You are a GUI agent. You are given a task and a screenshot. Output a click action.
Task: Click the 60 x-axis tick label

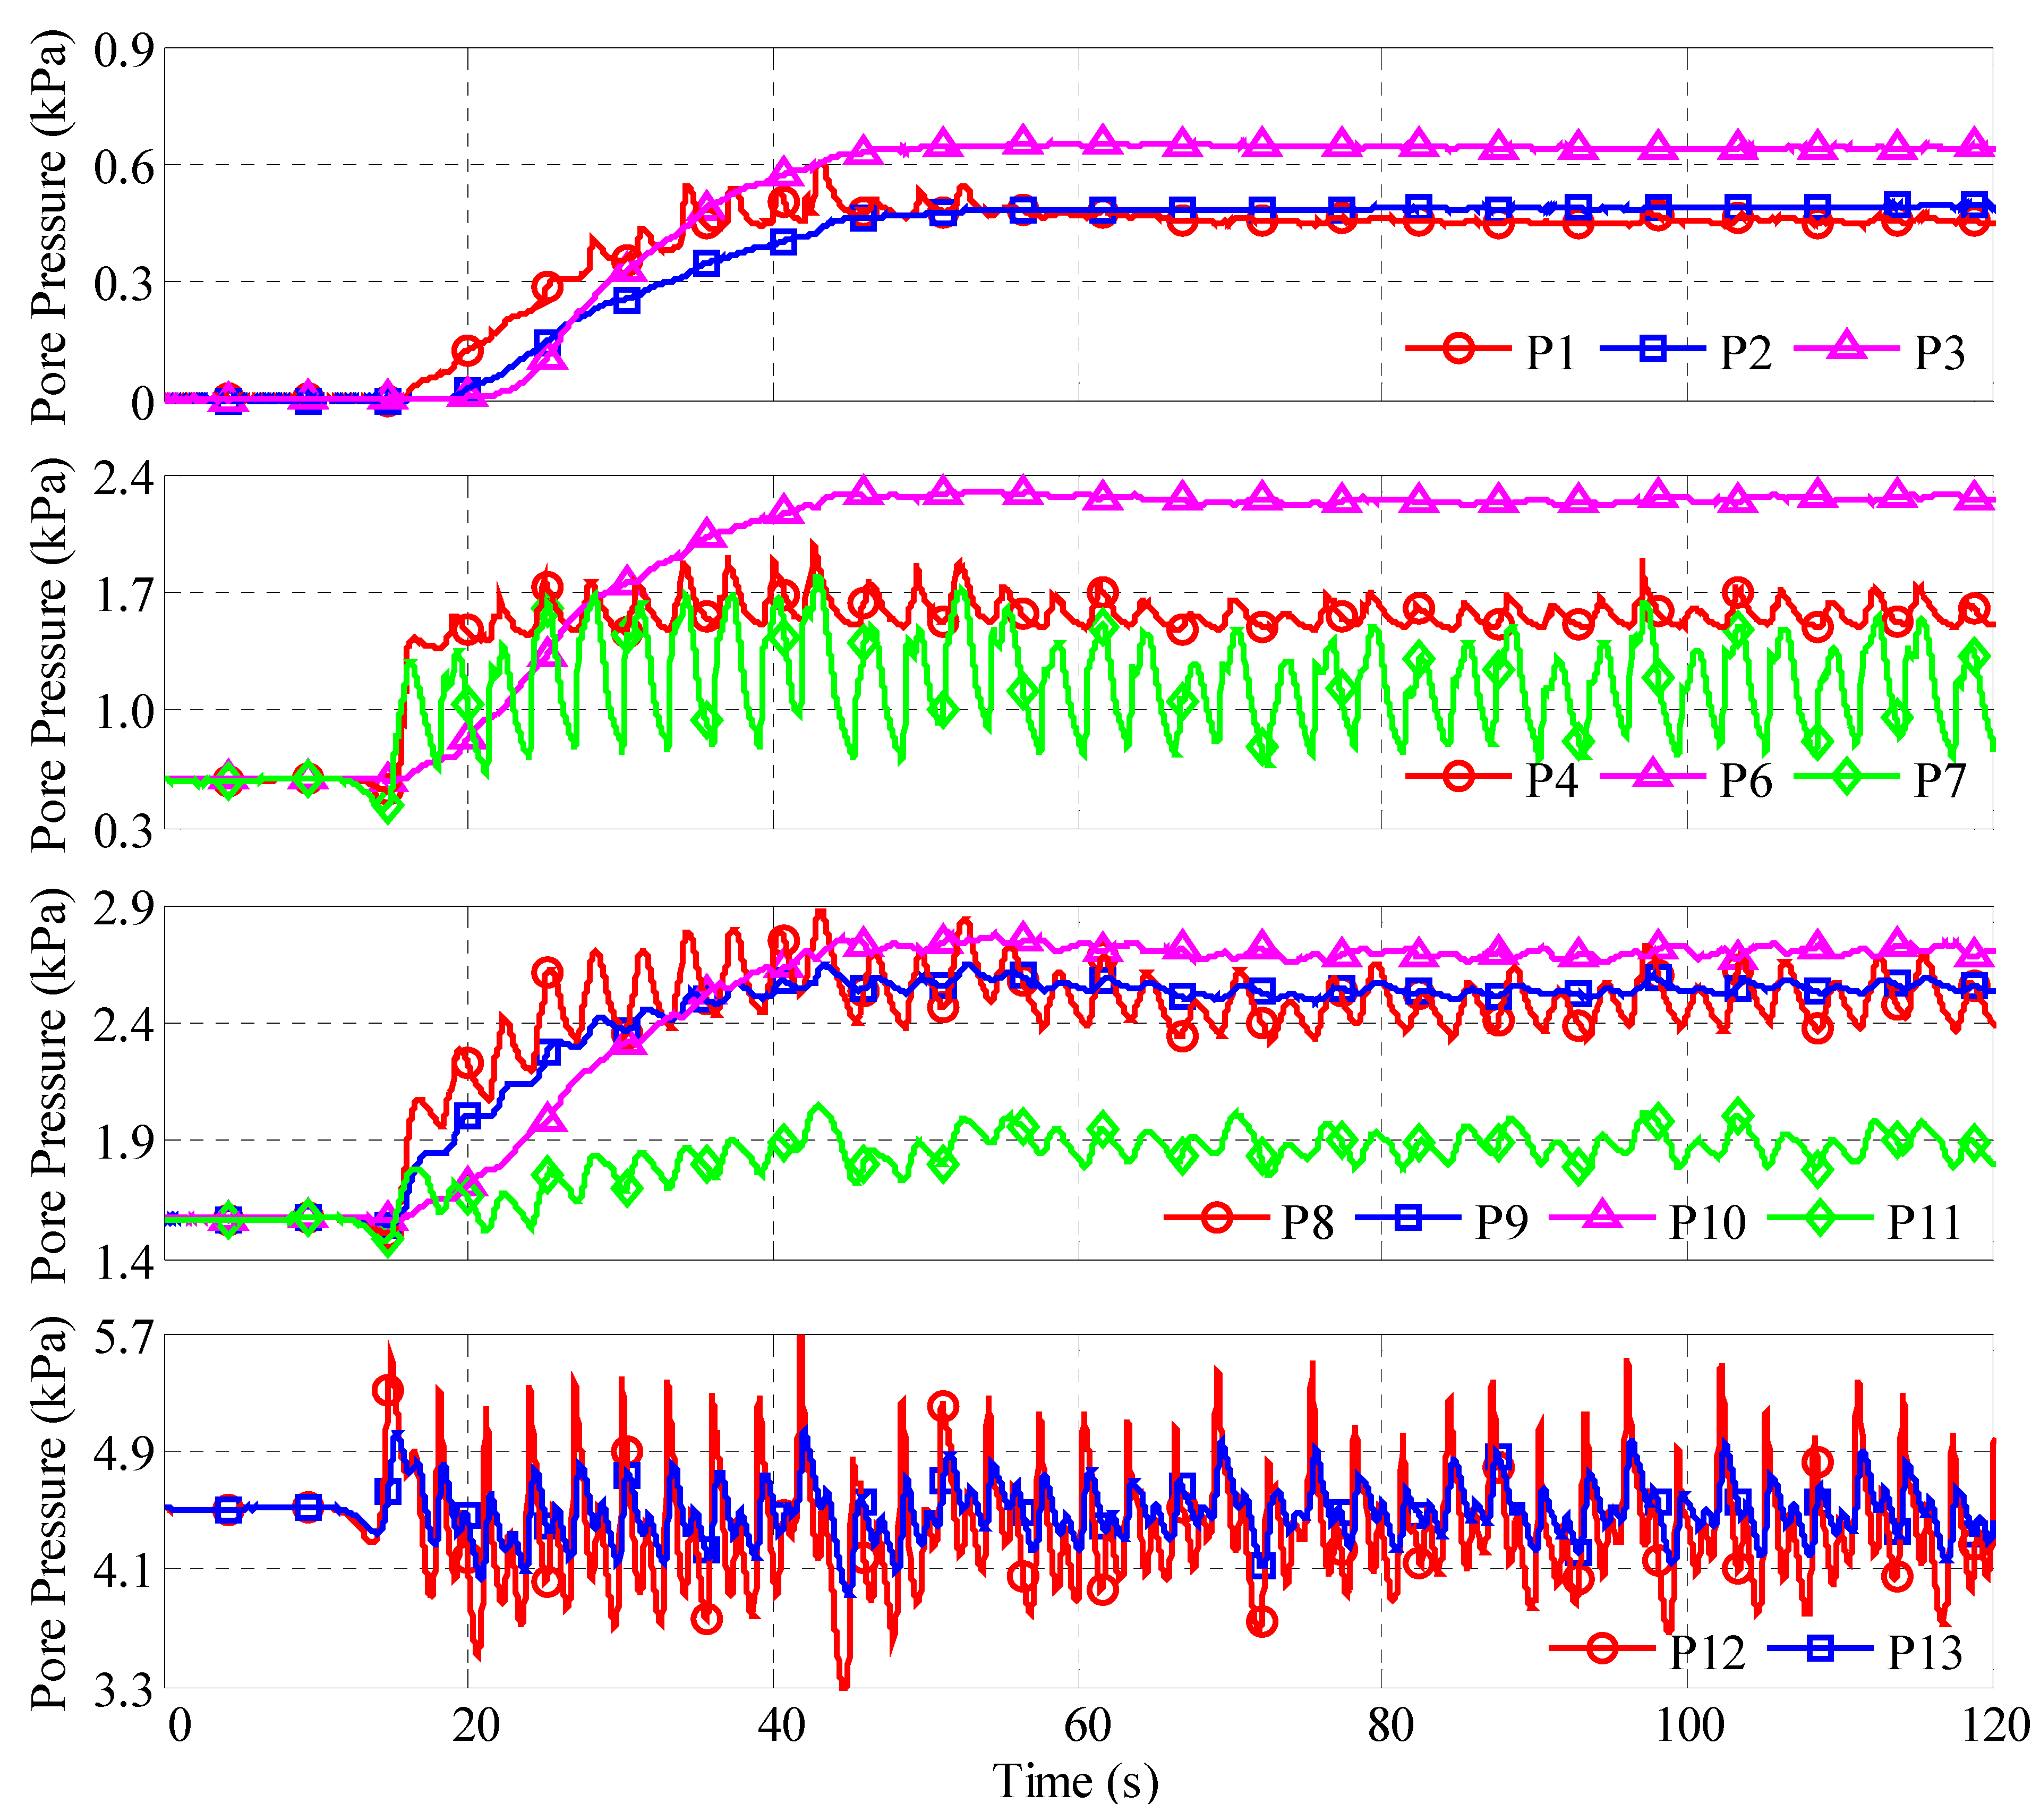(1087, 1726)
